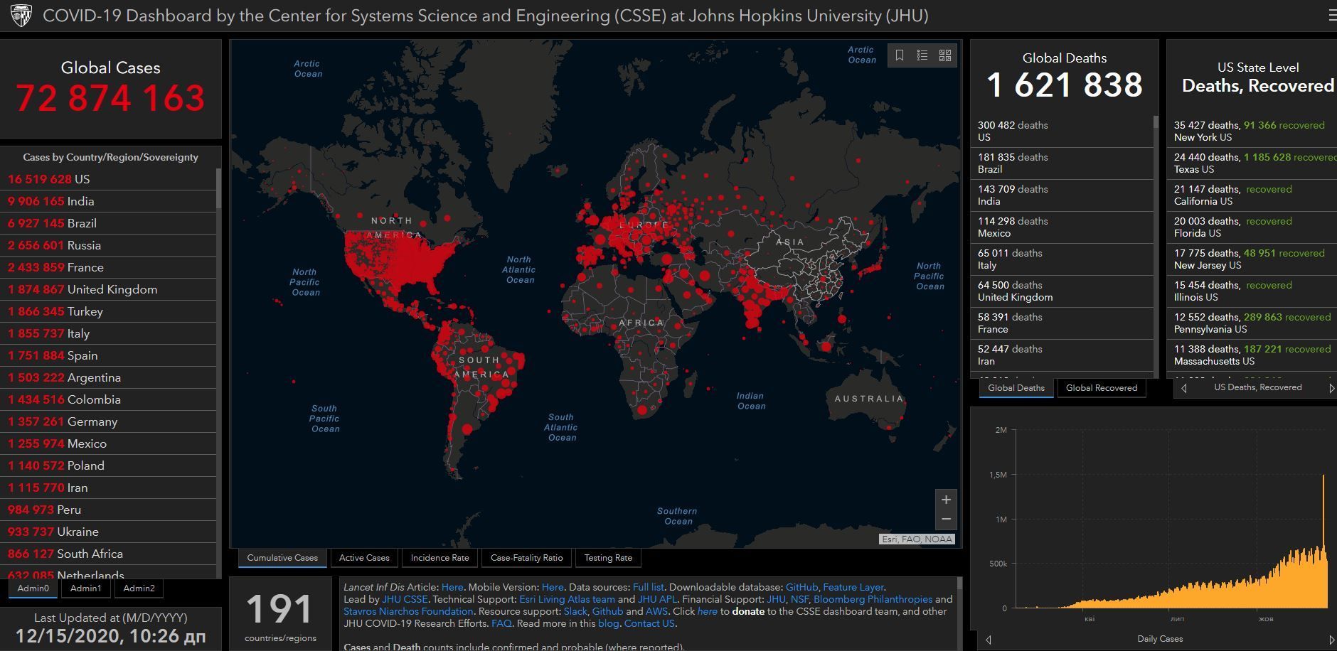1337x651 pixels.
Task: Select Brazil with 6 927 145 cases
Action: pyautogui.click(x=108, y=223)
